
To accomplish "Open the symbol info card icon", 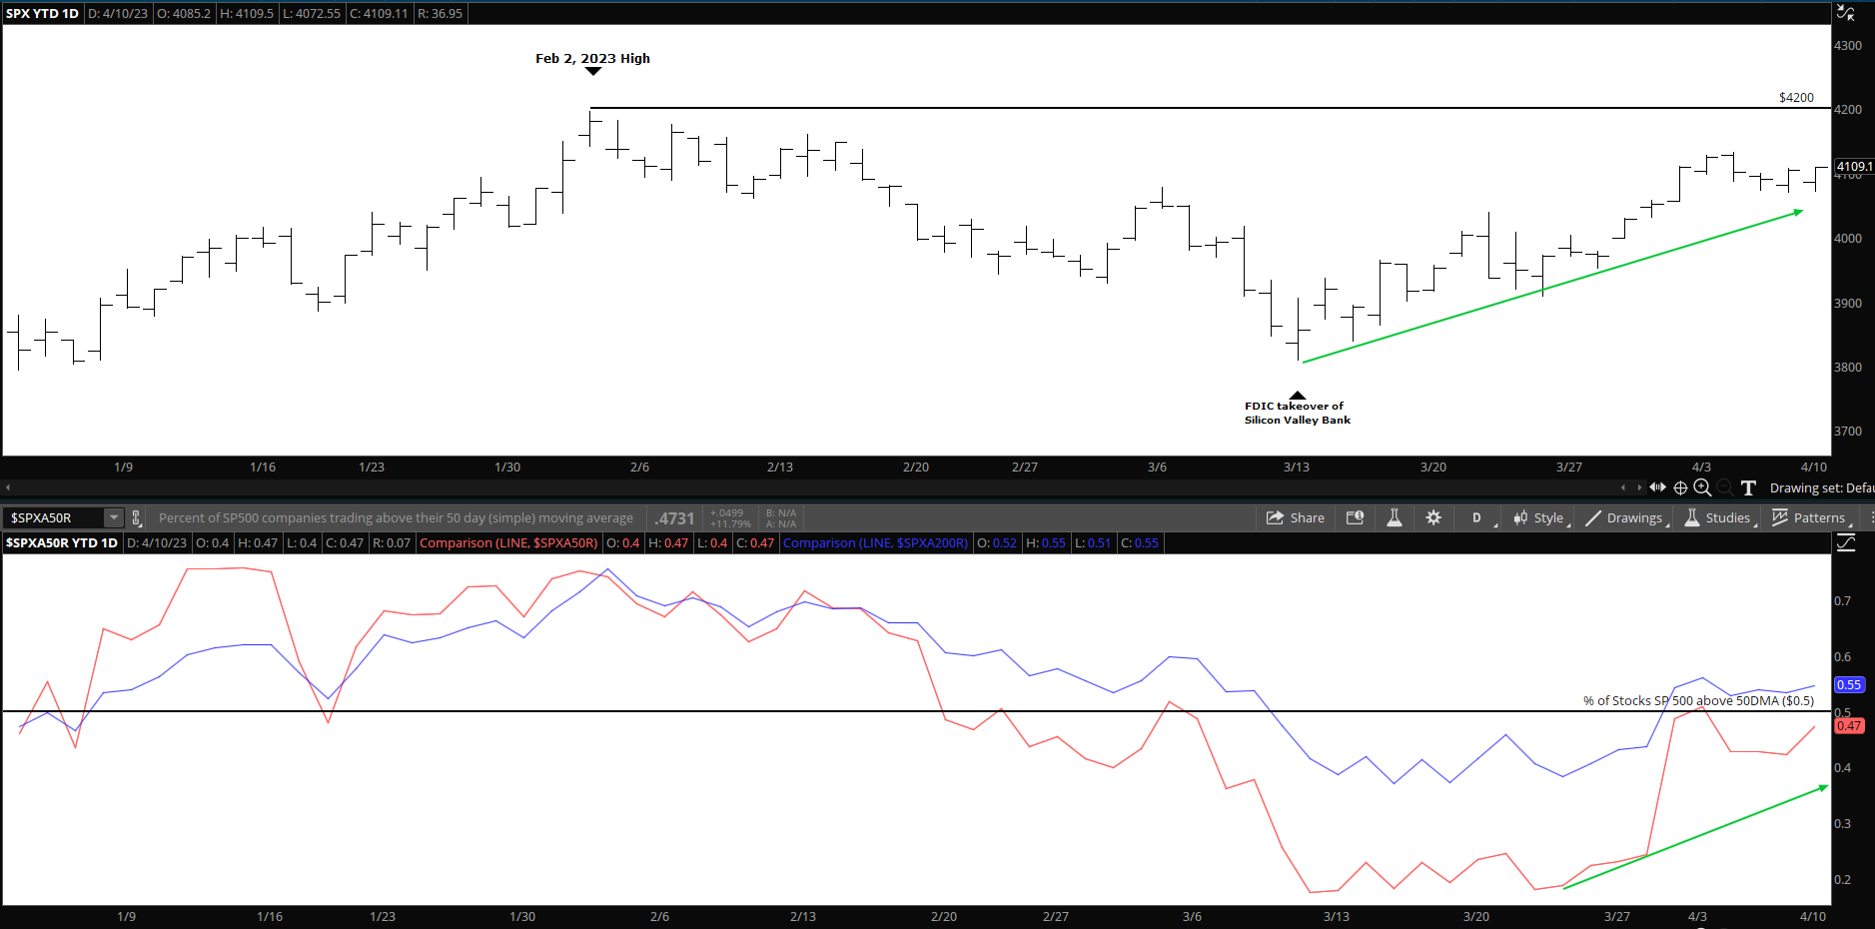I will 1355,517.
